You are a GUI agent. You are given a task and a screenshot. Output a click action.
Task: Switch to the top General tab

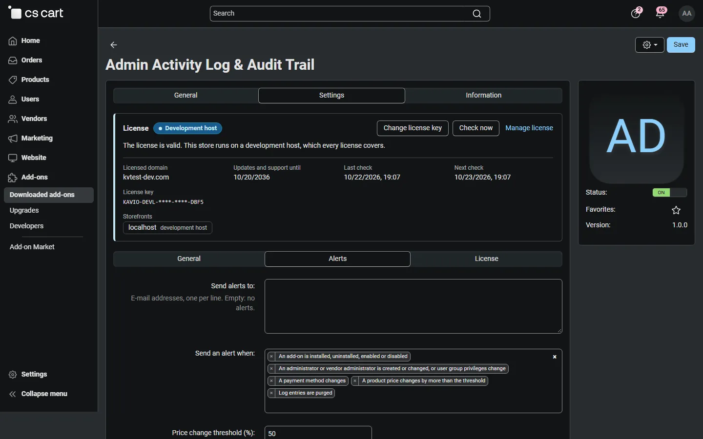tap(186, 96)
